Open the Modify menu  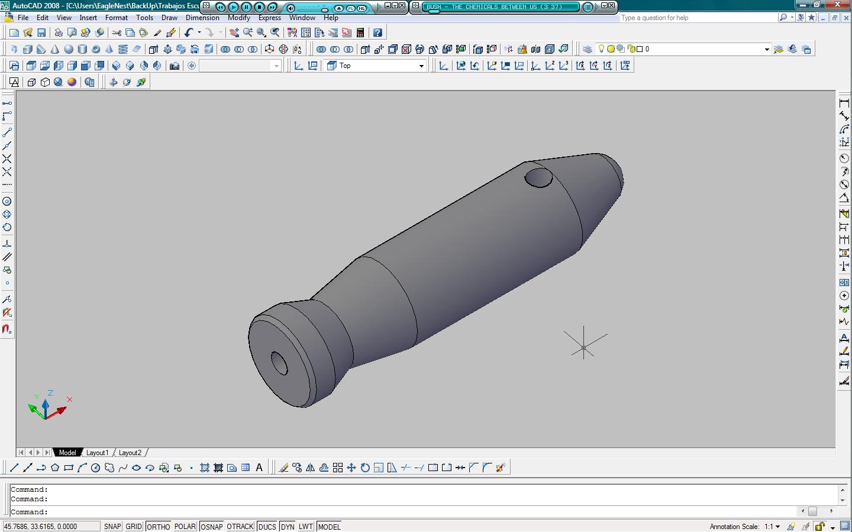pyautogui.click(x=238, y=18)
